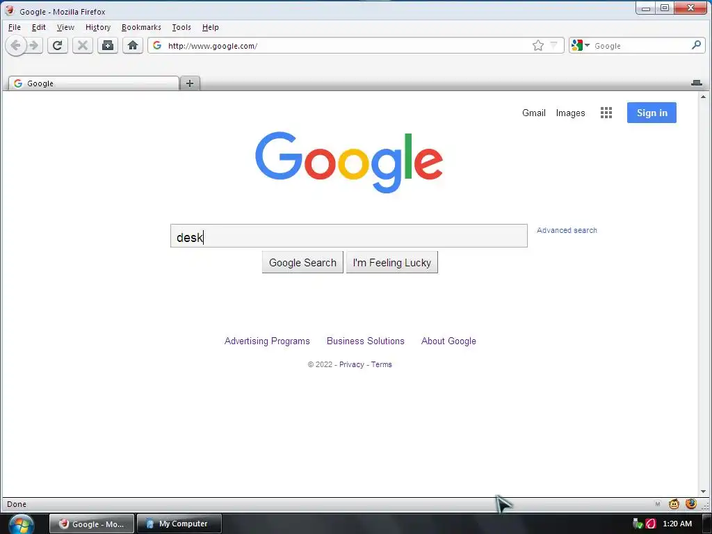Click the fox face icon in the status bar
This screenshot has height=534, width=712.
(674, 503)
